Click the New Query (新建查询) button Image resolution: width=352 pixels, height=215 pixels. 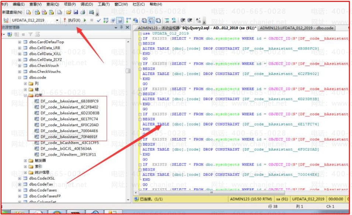(12, 12)
